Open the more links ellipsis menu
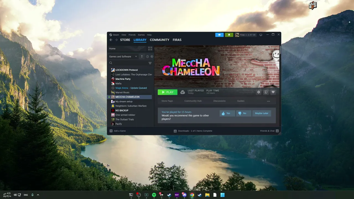The height and width of the screenshot is (199, 354). click(268, 101)
